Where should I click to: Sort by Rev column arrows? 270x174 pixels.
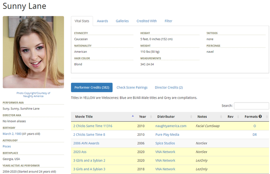(x=238, y=117)
